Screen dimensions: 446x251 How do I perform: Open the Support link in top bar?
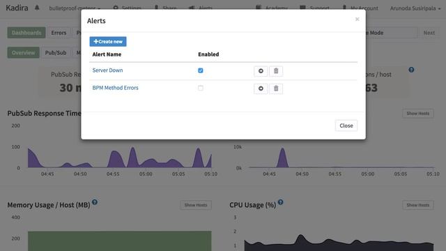point(314,8)
